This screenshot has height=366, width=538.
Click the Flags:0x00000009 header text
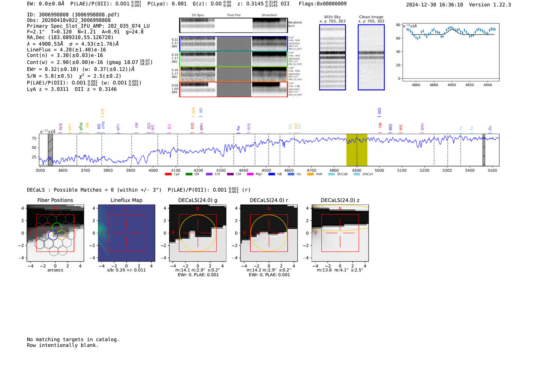pyautogui.click(x=322, y=4)
